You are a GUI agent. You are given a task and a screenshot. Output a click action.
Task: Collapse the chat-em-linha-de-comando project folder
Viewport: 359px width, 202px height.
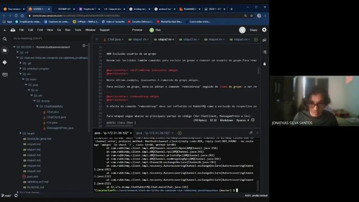pos(17,58)
